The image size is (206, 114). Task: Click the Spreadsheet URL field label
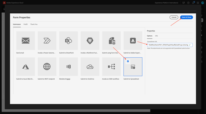coord(152,42)
